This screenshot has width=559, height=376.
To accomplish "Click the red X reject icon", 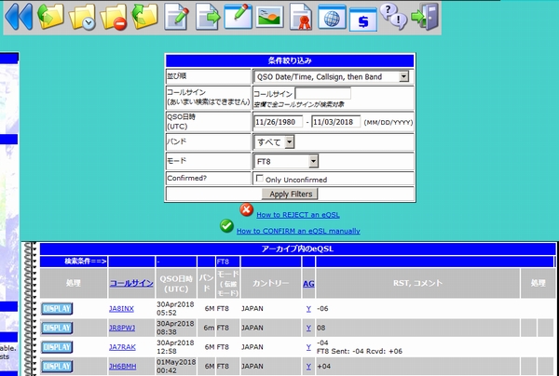I will pos(246,209).
